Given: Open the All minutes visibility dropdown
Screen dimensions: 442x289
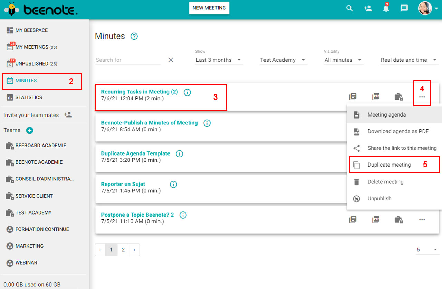Looking at the screenshot, I should click(x=344, y=60).
